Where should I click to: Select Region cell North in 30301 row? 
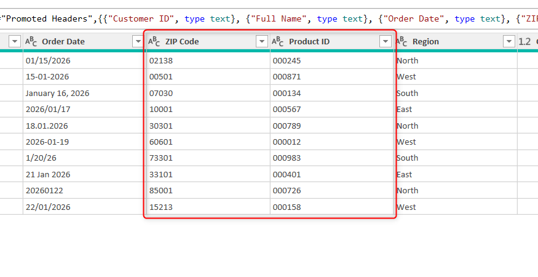[456, 126]
